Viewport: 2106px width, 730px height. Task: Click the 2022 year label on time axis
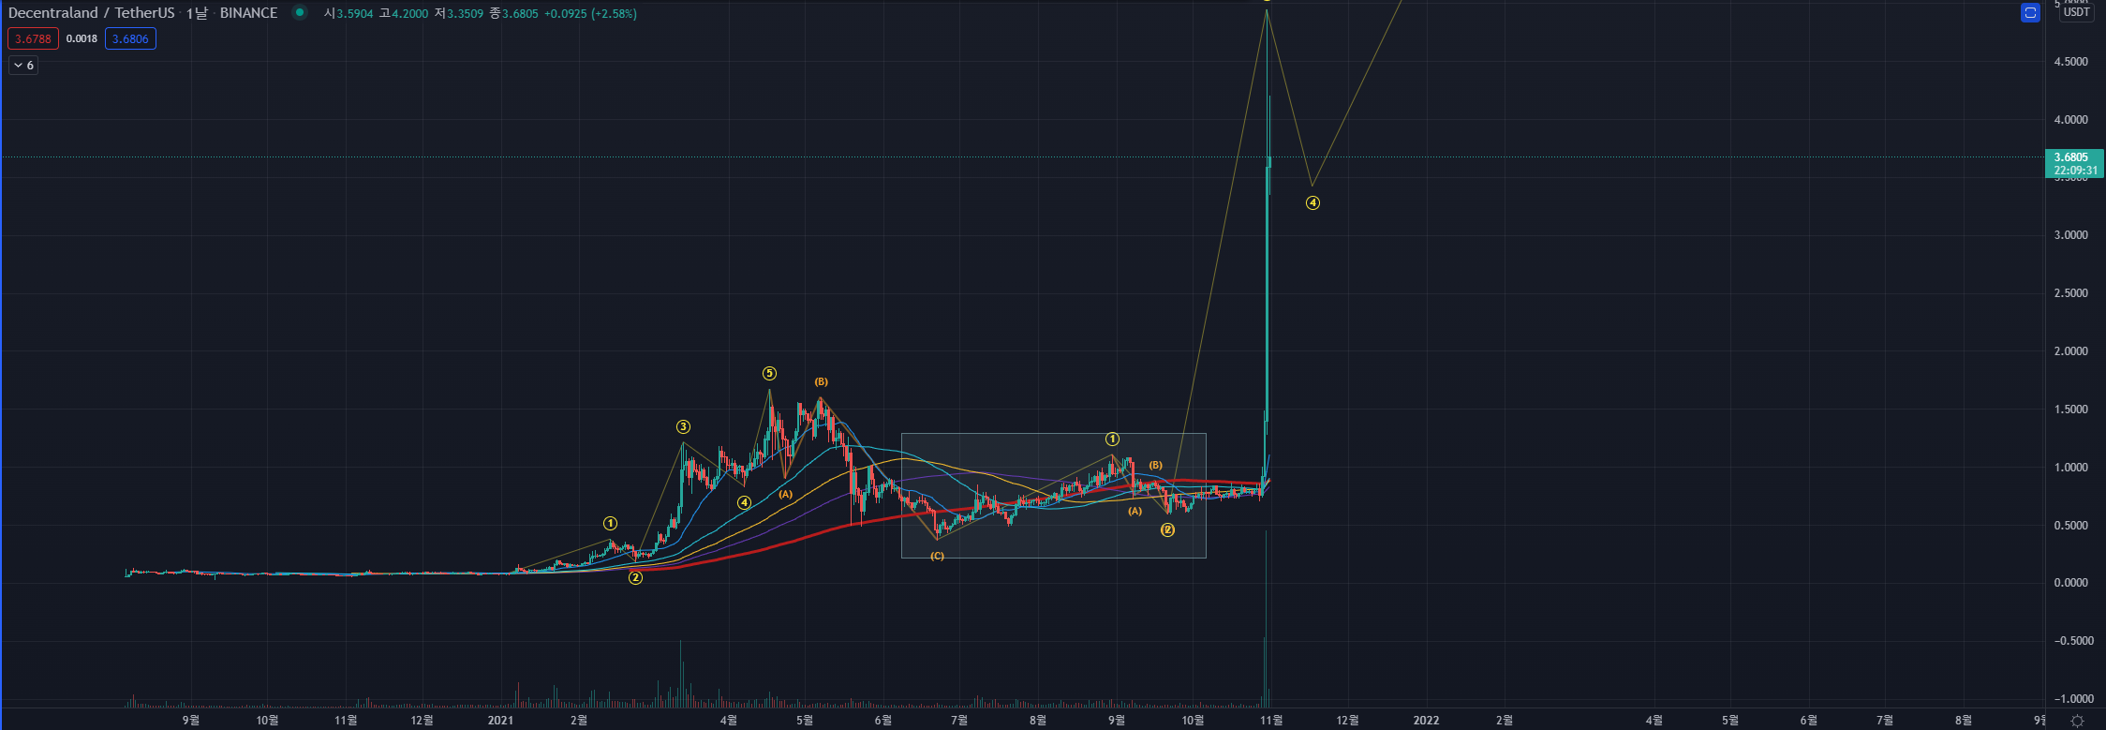click(x=1426, y=720)
